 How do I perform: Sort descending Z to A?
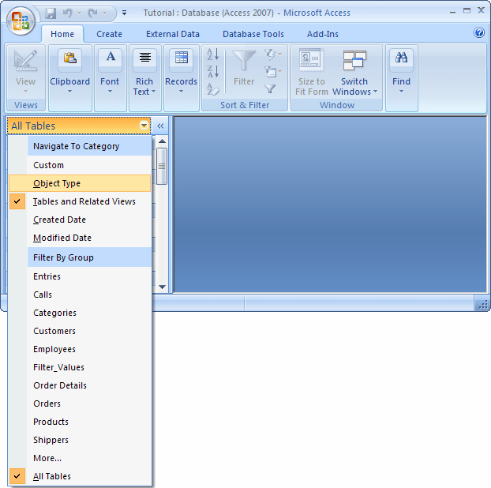(x=212, y=72)
